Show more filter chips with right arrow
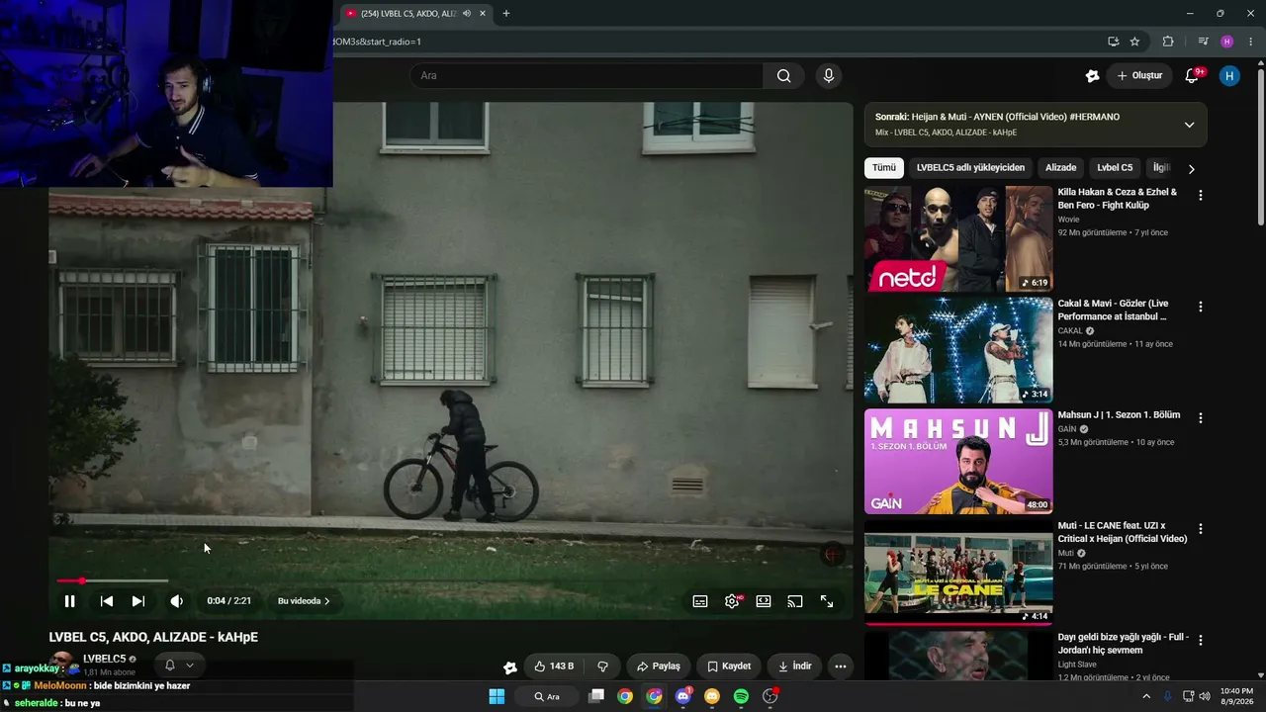Viewport: 1266px width, 712px height. pyautogui.click(x=1191, y=169)
